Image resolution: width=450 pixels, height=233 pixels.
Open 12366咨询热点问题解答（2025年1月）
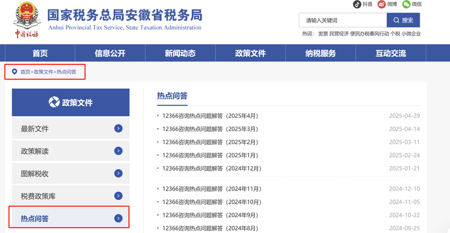pyautogui.click(x=210, y=155)
